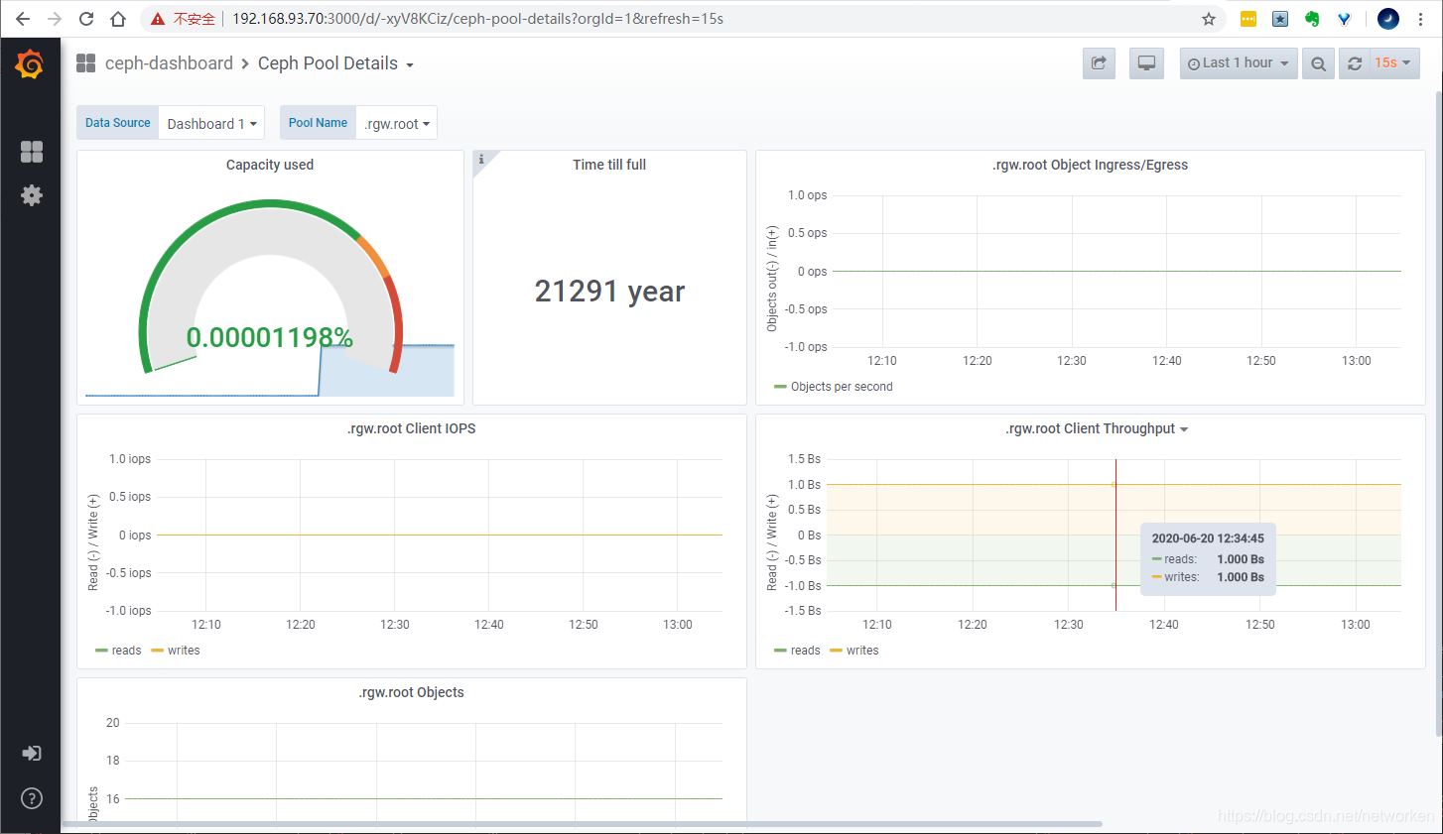Open the Chrome three-dot menu

1420,19
